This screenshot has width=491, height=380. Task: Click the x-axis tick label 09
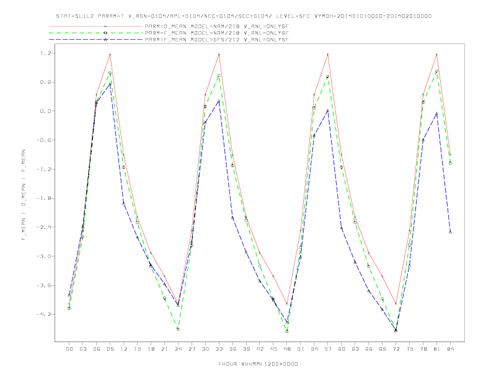pos(110,349)
